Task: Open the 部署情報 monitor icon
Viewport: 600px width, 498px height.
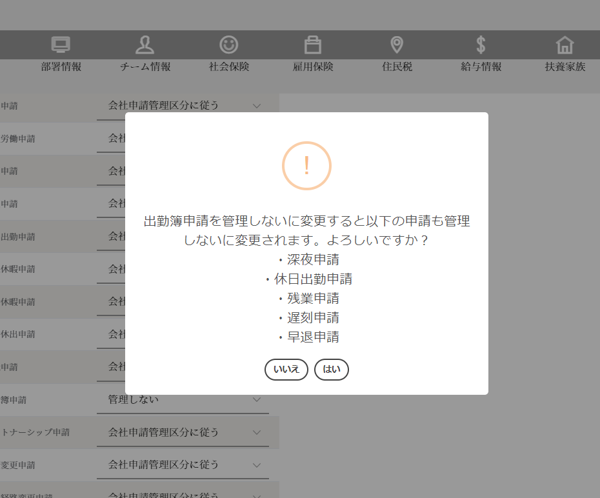Action: (x=61, y=45)
